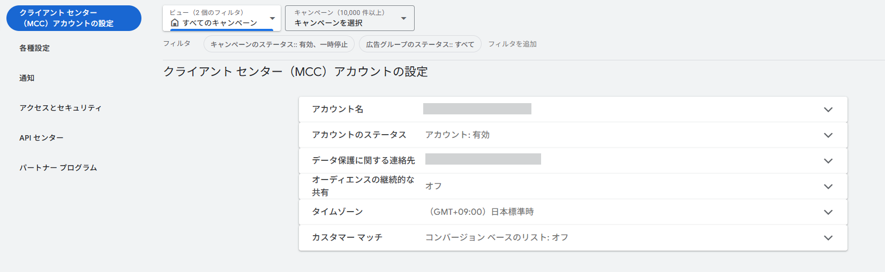Open API センター in the sidebar

point(41,138)
